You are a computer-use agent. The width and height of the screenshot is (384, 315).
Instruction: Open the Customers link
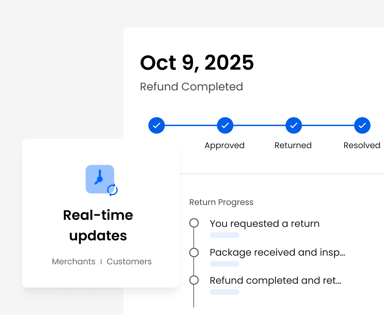coord(129,262)
